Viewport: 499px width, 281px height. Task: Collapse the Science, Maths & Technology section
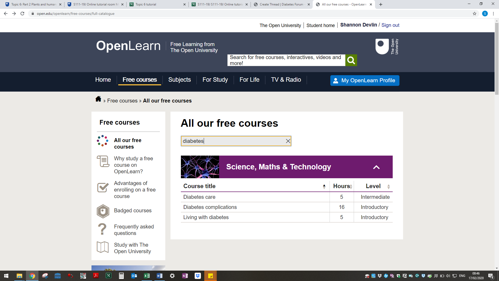(x=376, y=167)
